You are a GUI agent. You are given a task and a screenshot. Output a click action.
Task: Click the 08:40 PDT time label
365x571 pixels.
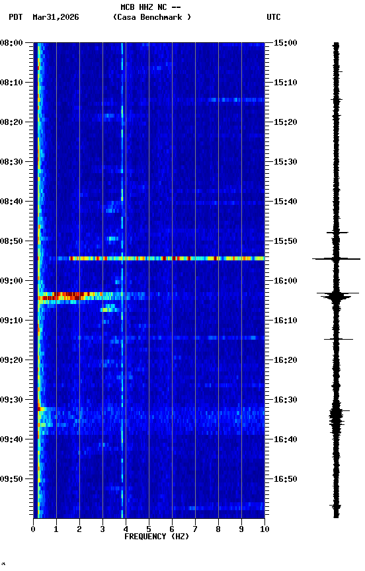coord(11,202)
